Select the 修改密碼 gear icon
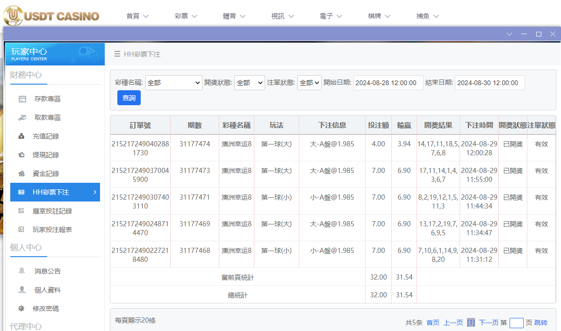Viewport: 561px width, 331px height. click(x=22, y=308)
